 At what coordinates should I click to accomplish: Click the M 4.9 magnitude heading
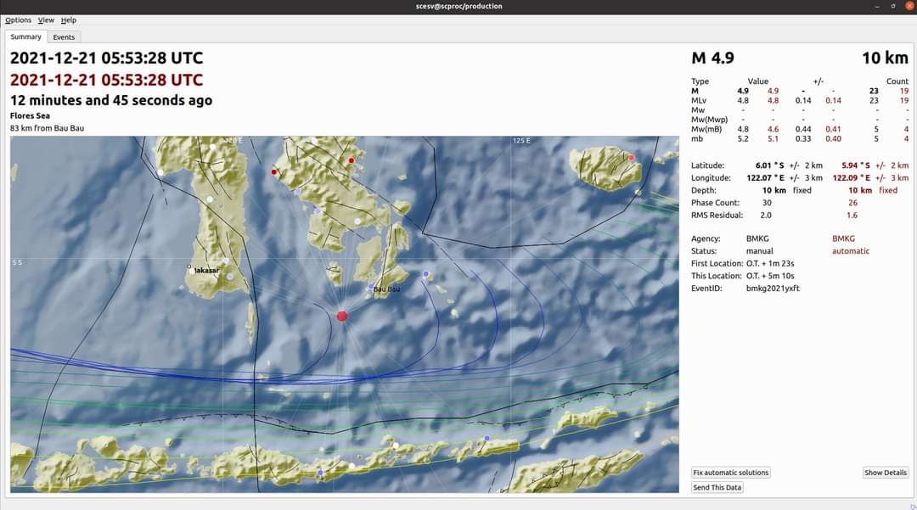coord(712,58)
